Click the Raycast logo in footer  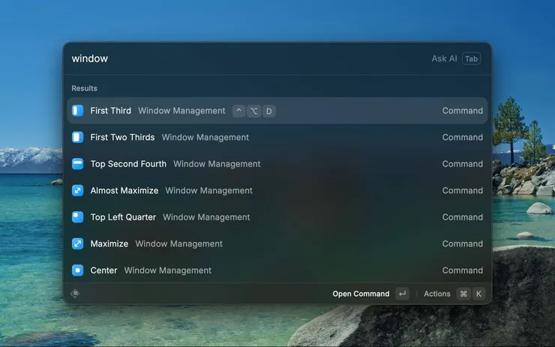click(x=75, y=293)
